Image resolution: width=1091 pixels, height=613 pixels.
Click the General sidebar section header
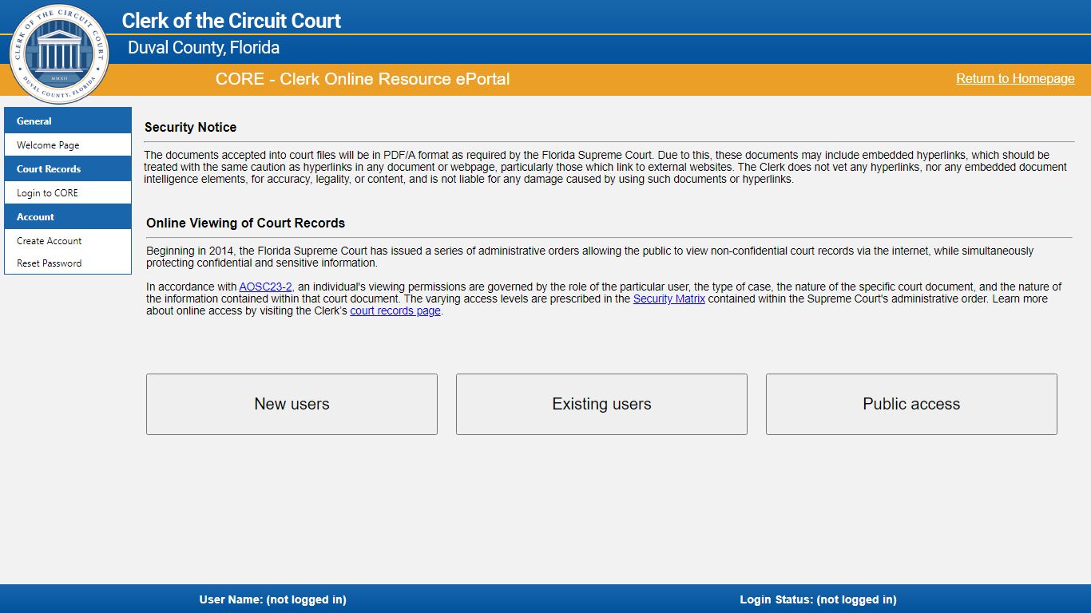68,121
